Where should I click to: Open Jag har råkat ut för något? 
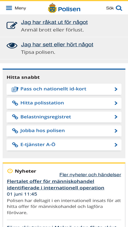click(x=54, y=22)
